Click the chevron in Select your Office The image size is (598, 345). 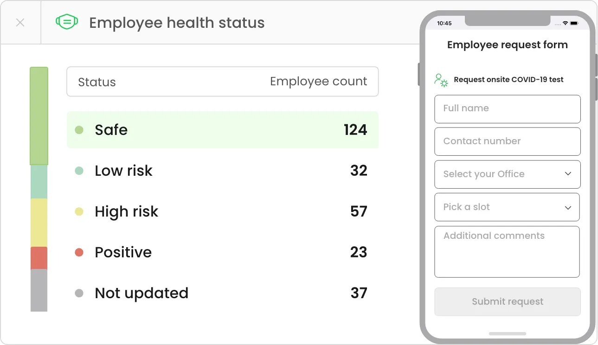[568, 174]
